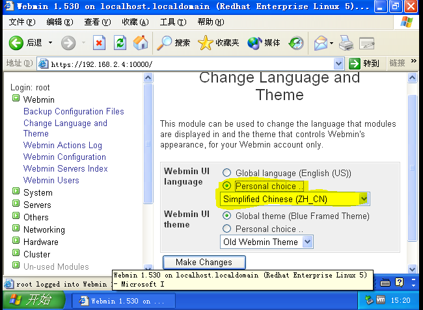Click the Mail envelope icon
This screenshot has height=310, width=423.
tap(320, 43)
